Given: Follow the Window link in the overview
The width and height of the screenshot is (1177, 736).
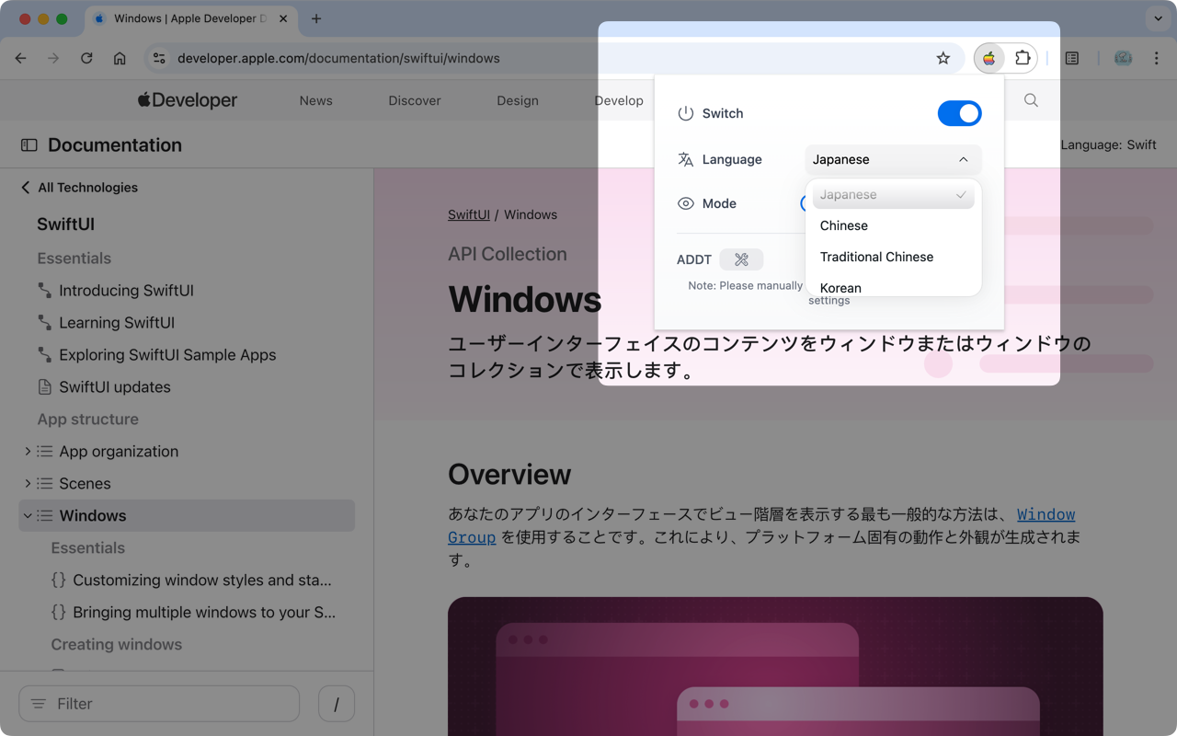Looking at the screenshot, I should pos(1046,514).
